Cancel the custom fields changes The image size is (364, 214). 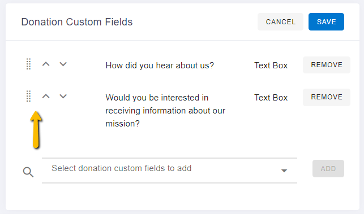point(280,22)
